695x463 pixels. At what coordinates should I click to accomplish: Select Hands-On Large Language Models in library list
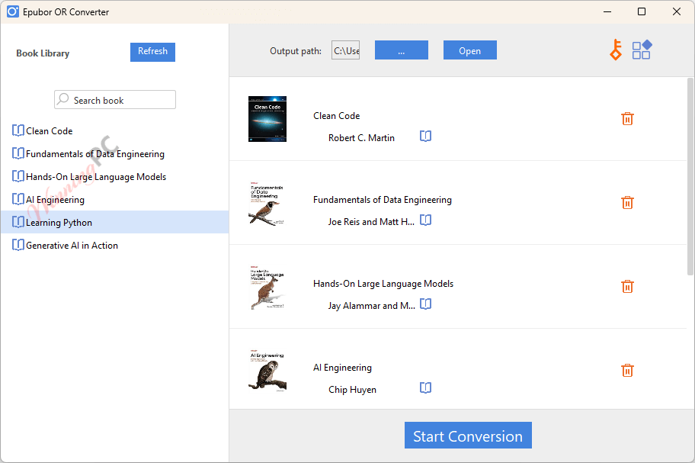pos(114,176)
